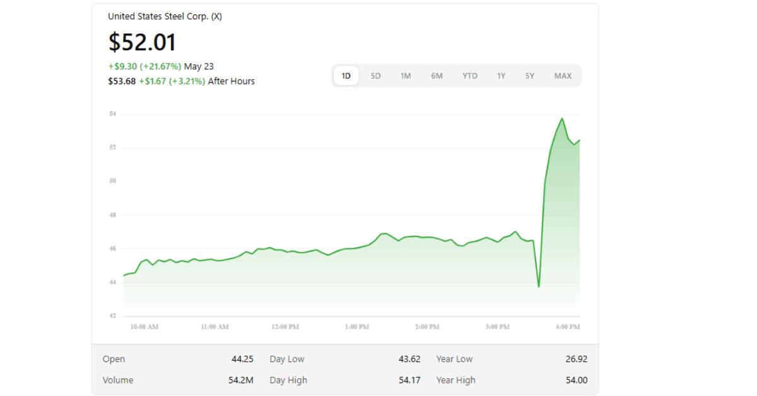
Task: Click the 11:00 AM axis label
Action: pyautogui.click(x=214, y=327)
